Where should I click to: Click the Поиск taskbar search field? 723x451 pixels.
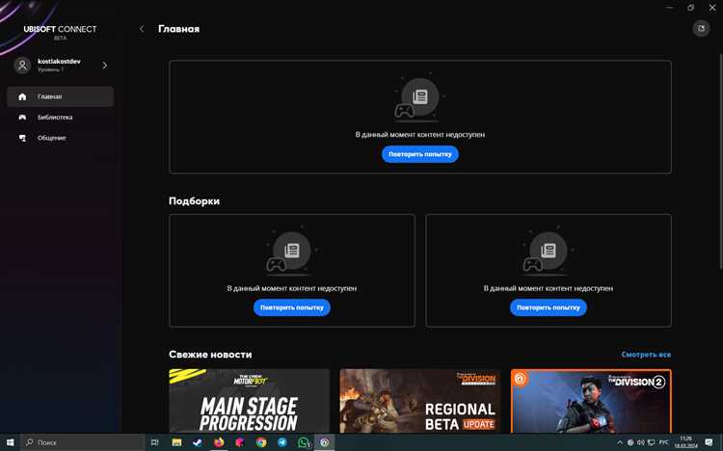pyautogui.click(x=83, y=442)
